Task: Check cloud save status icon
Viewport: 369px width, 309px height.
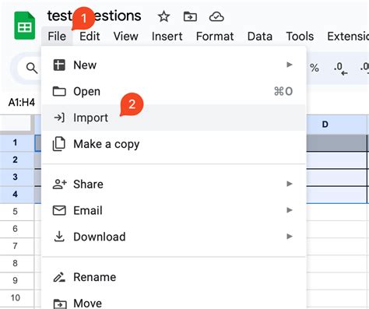Action: click(216, 17)
